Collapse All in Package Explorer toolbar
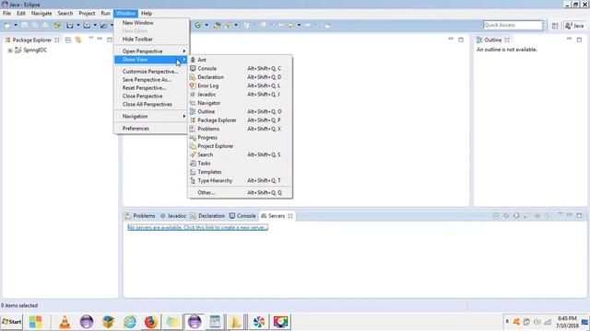Image resolution: width=590 pixels, height=331 pixels. point(68,40)
